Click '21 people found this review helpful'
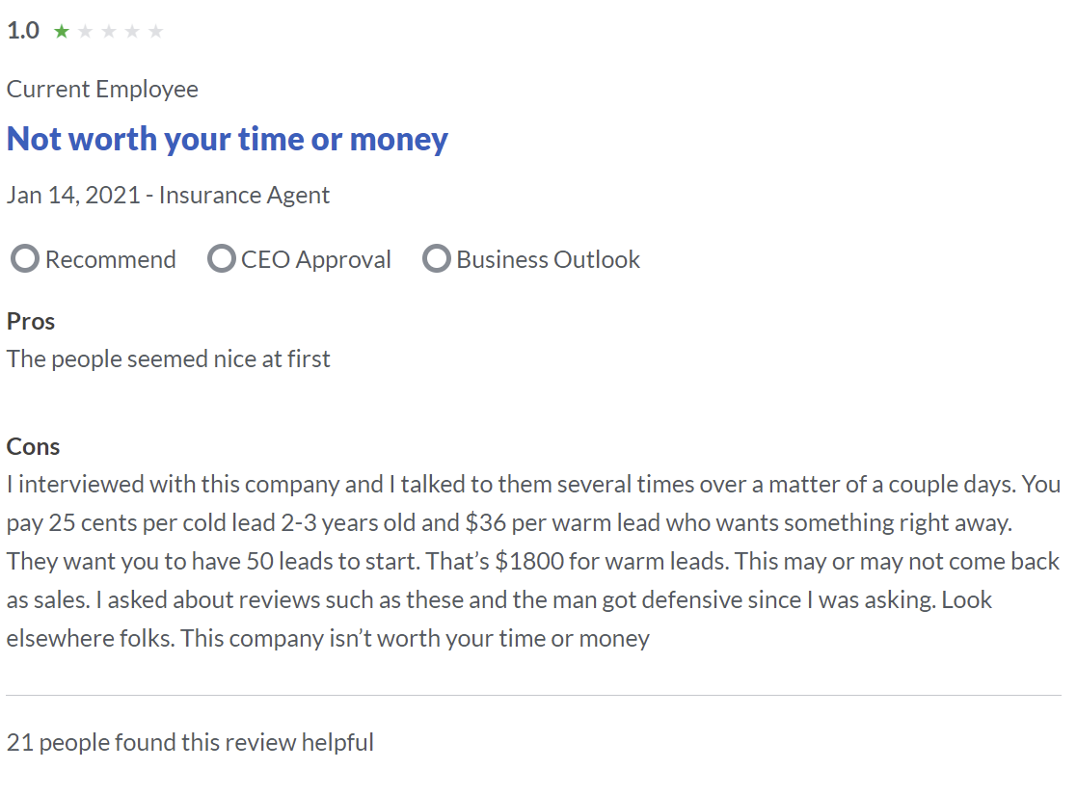The height and width of the screenshot is (796, 1077). tap(190, 742)
